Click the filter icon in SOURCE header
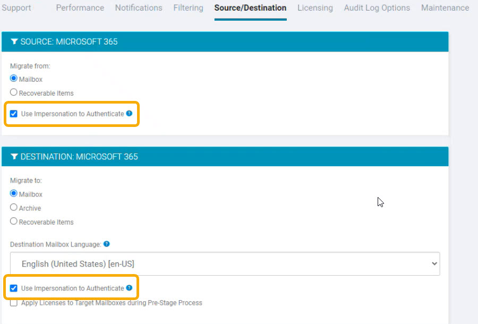 point(14,41)
